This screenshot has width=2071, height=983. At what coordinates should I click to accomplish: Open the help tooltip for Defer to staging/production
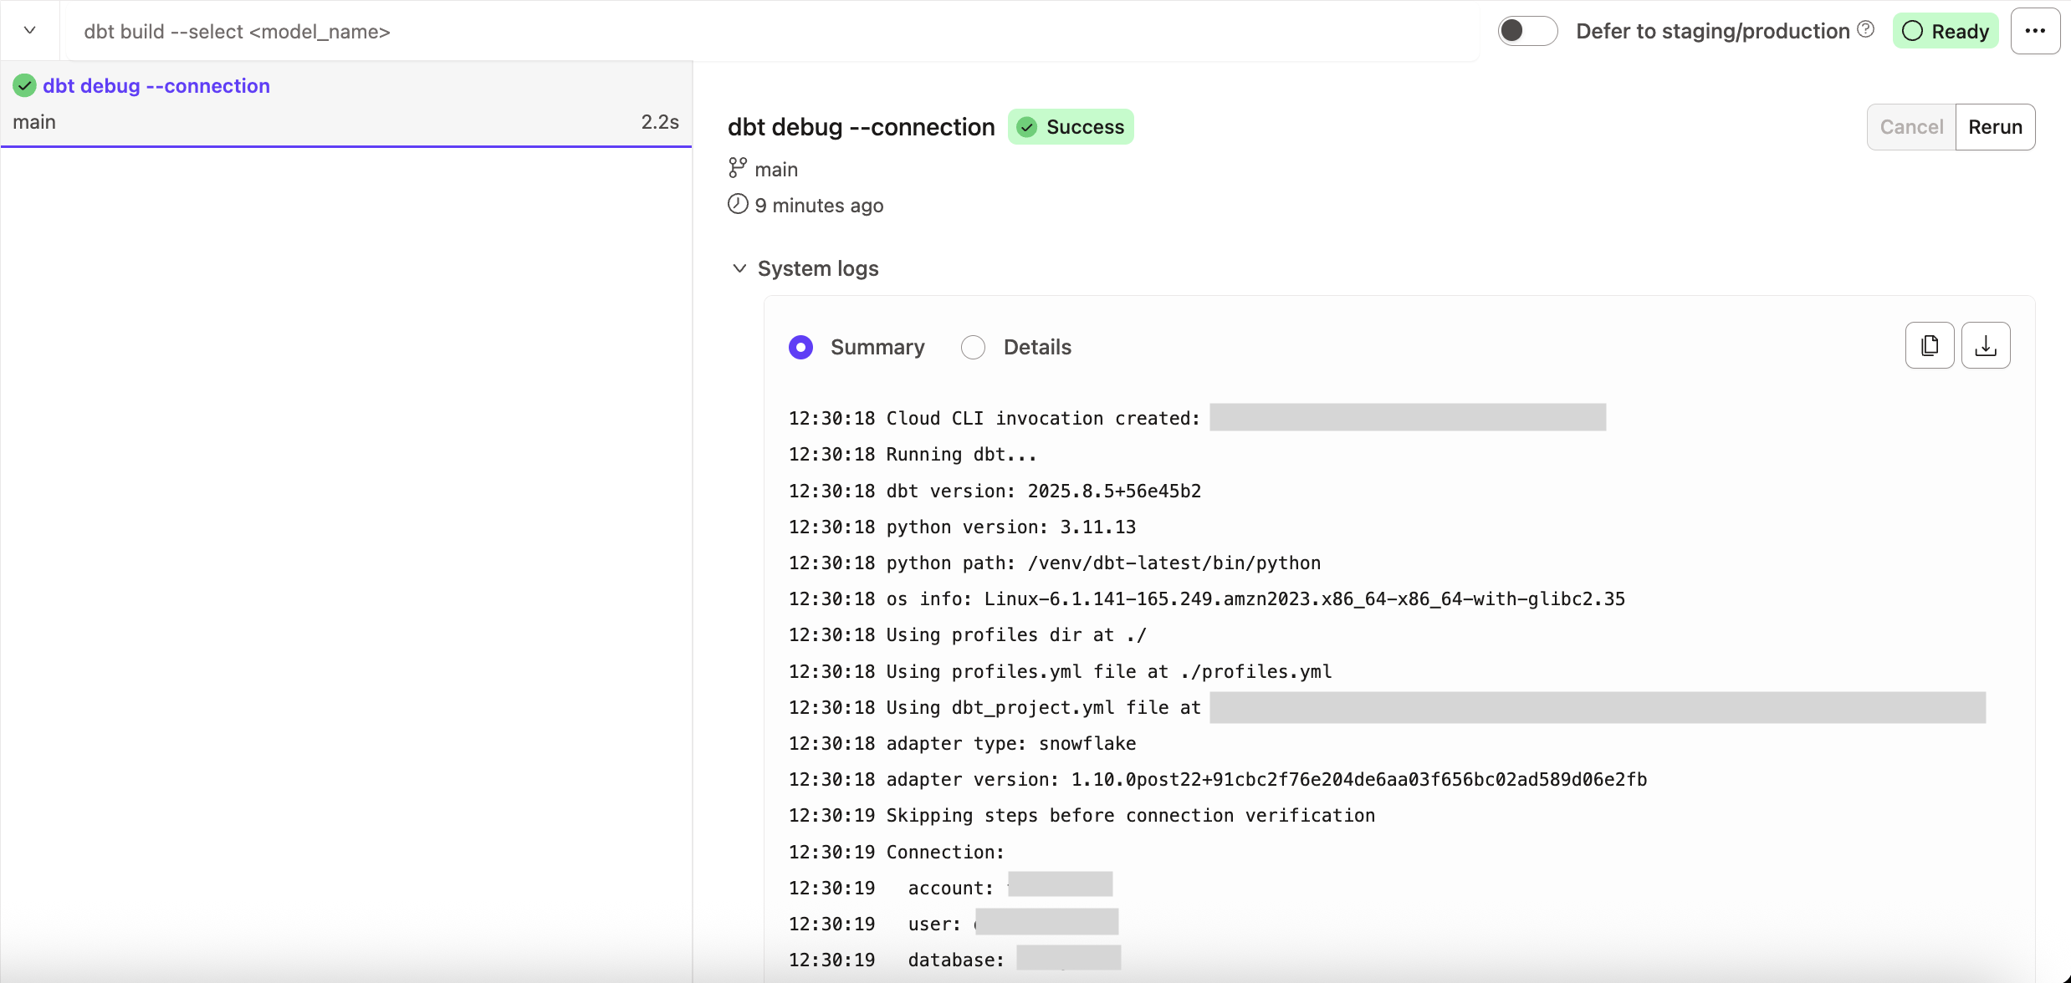tap(1866, 28)
